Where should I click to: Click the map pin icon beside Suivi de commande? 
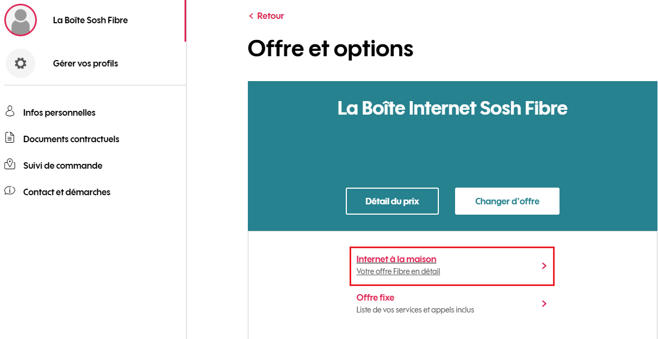[9, 164]
